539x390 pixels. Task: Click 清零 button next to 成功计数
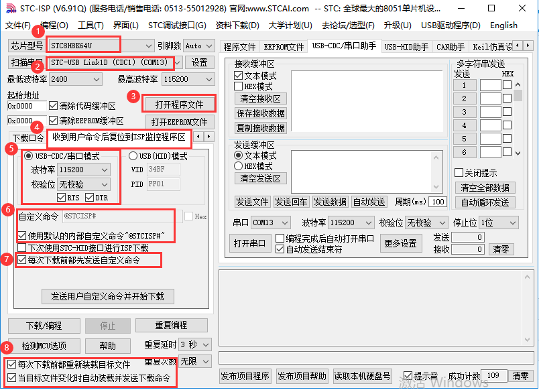520,375
